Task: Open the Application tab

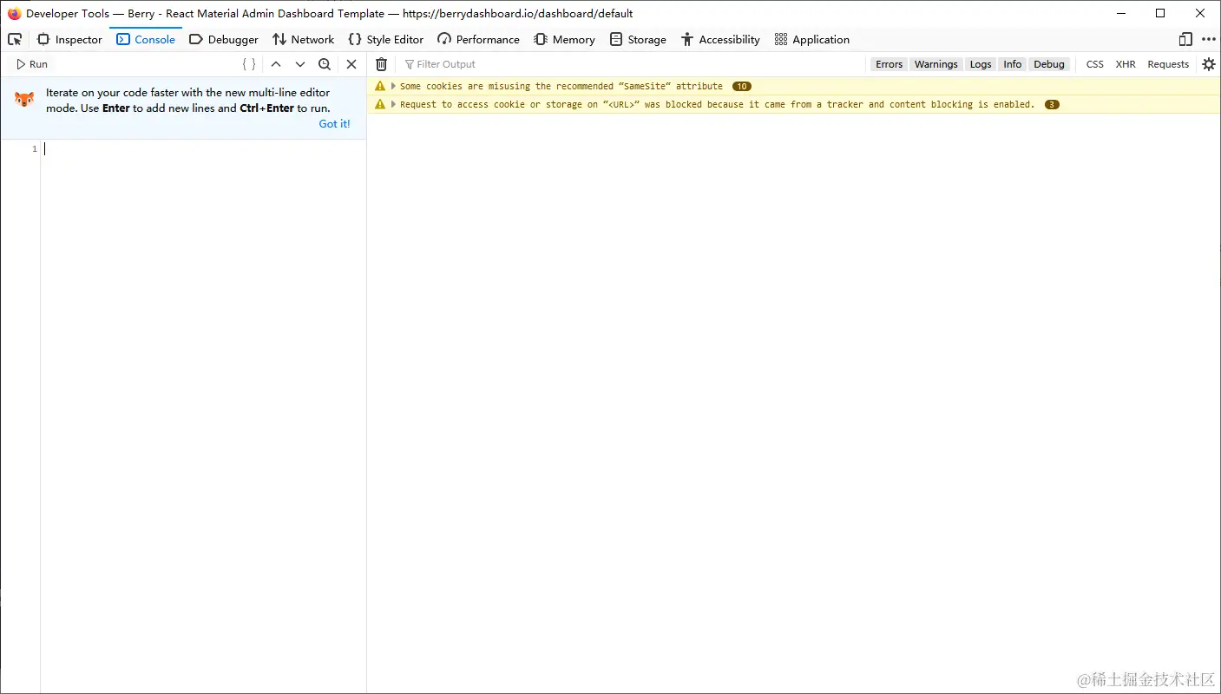Action: 811,39
